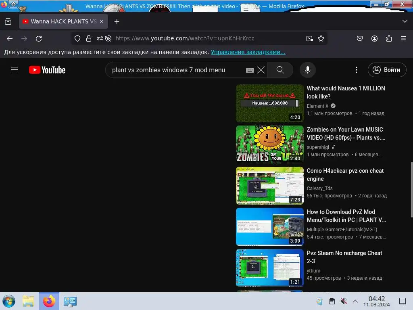
Task: Open the Nausea 1,000,000 video thumbnail
Action: tap(270, 103)
